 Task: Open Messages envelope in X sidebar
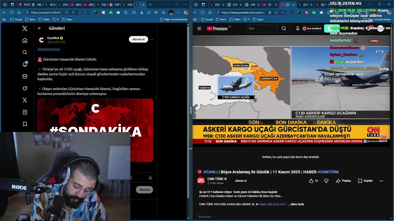(x=25, y=76)
